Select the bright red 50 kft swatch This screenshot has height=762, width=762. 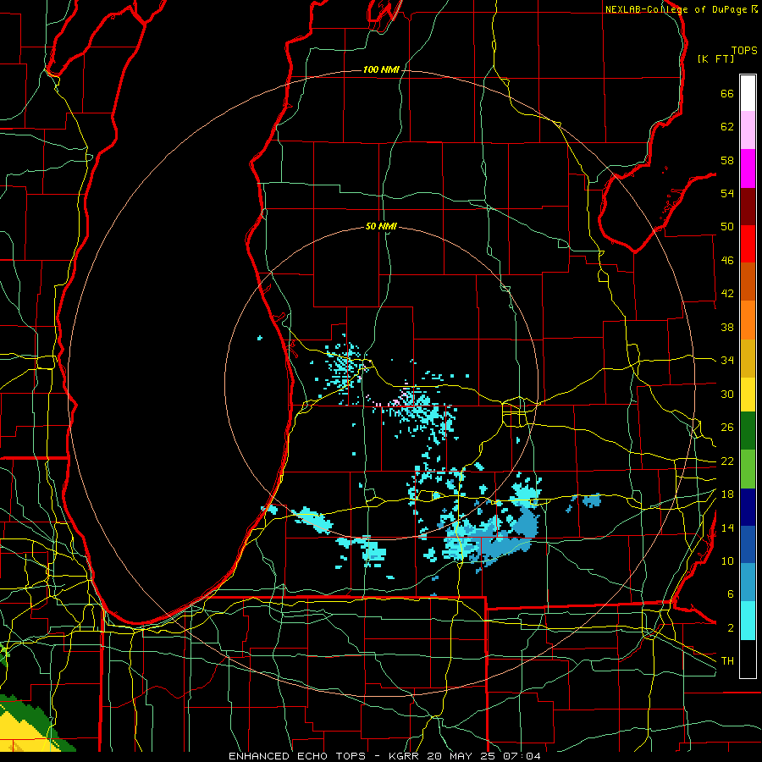(748, 244)
